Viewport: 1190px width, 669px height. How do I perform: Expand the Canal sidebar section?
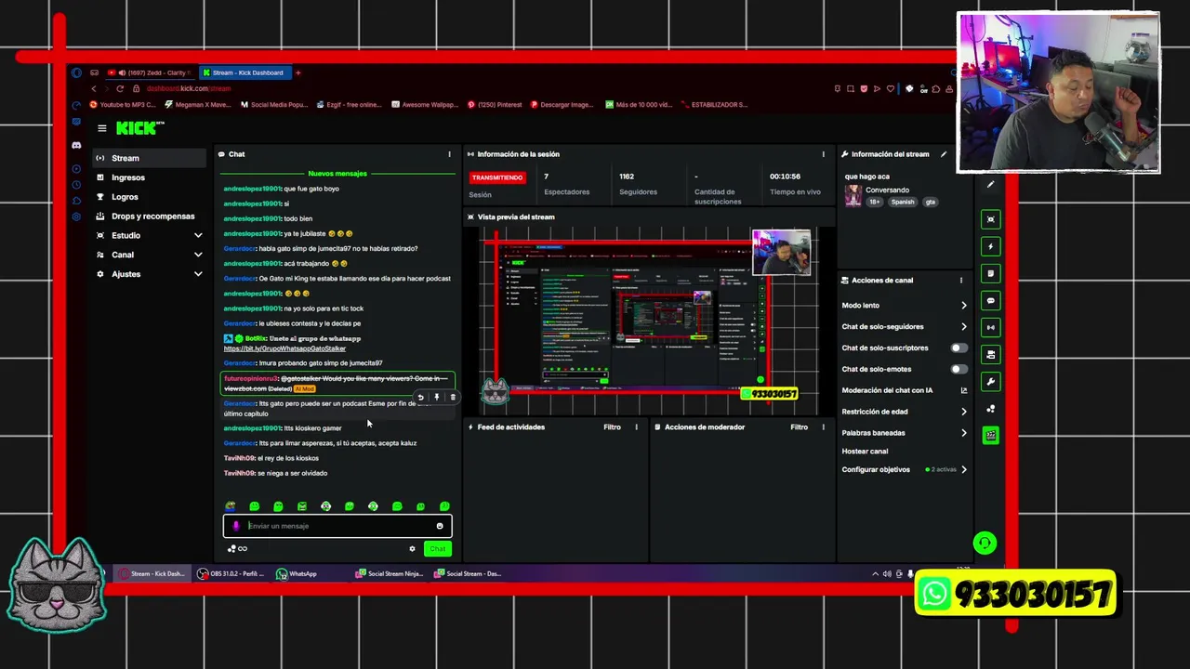click(x=198, y=255)
